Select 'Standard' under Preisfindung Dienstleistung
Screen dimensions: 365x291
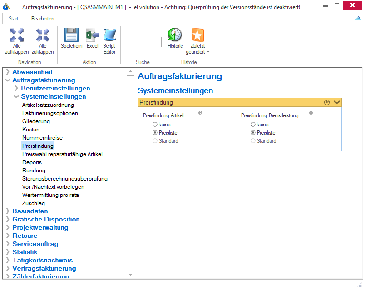253,141
